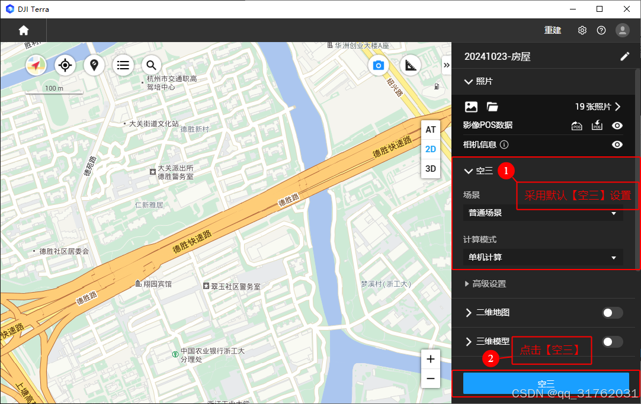Add photo folder using folder icon
The height and width of the screenshot is (404, 641).
(x=492, y=107)
